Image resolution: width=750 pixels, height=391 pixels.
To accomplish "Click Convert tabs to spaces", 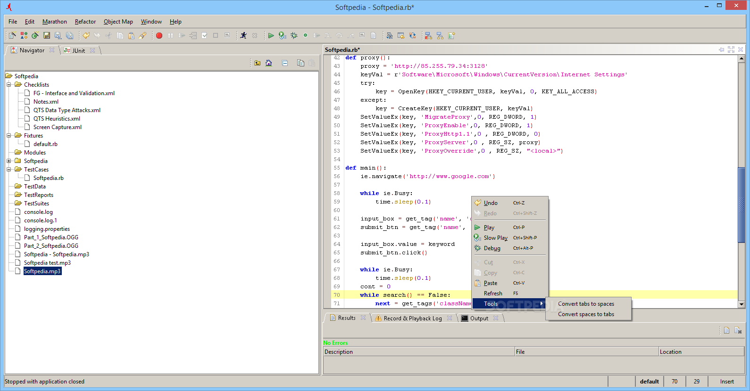I will [588, 304].
